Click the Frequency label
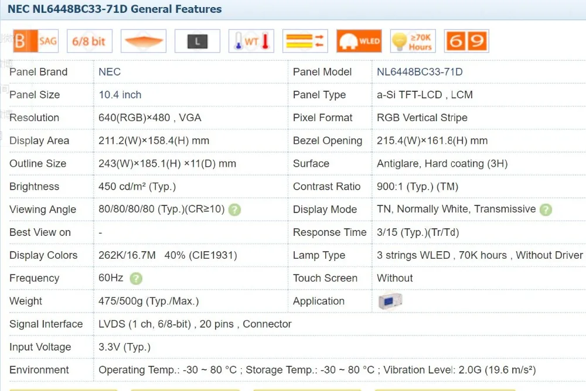The image size is (586, 391). [34, 278]
